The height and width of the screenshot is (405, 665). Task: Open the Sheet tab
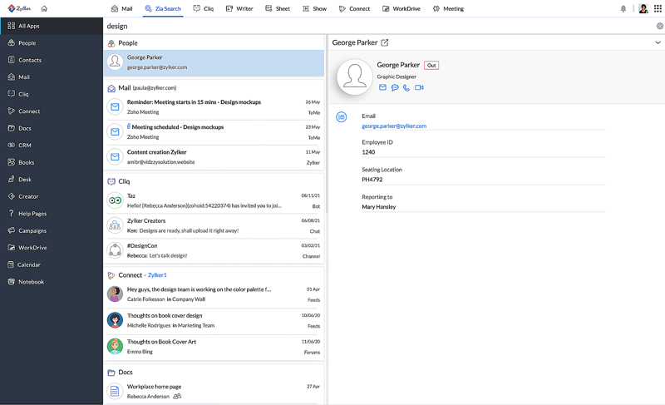click(278, 8)
